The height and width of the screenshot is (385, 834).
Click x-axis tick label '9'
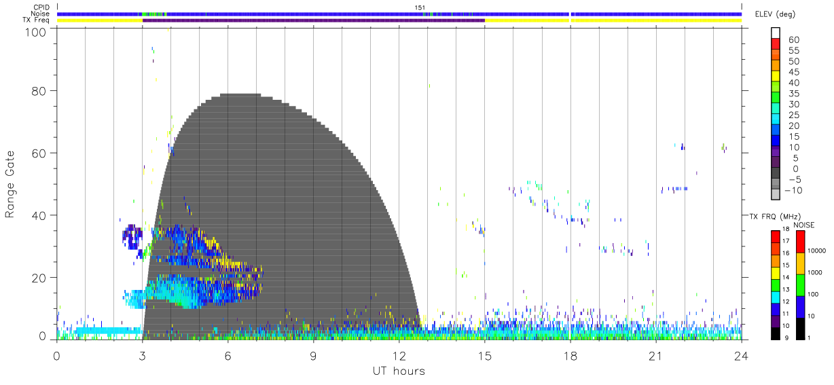[313, 356]
